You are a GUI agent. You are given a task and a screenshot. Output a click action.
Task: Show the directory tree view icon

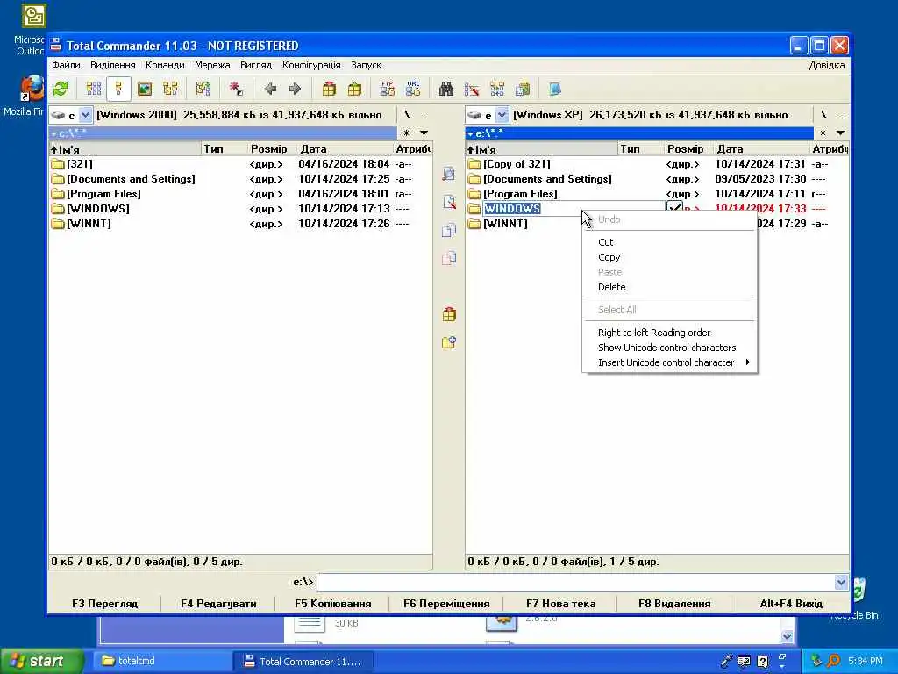coord(170,89)
